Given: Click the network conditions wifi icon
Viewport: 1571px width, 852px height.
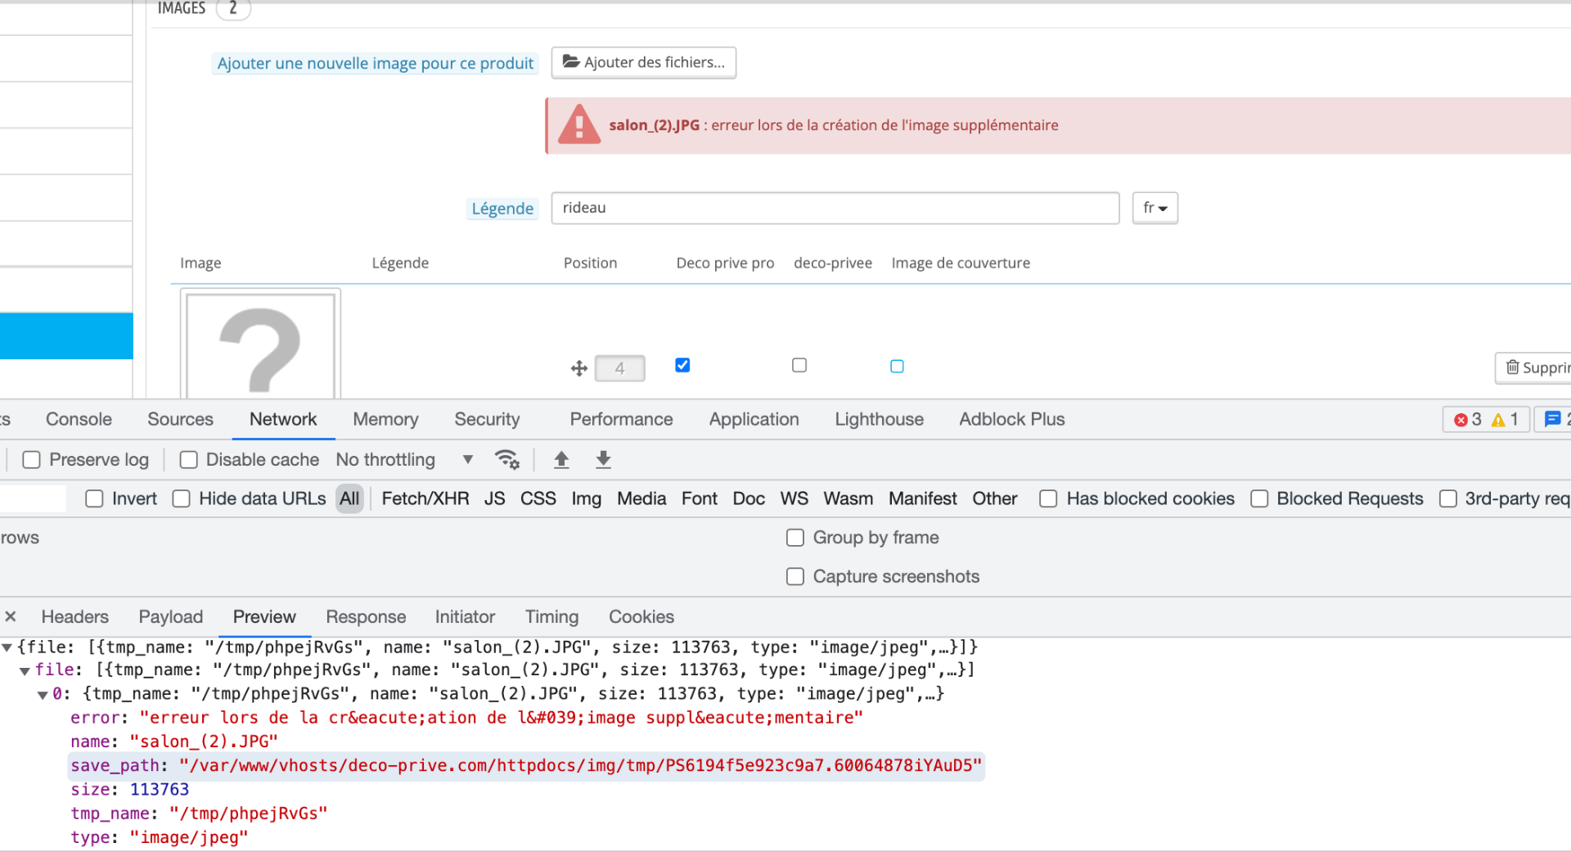Looking at the screenshot, I should tap(507, 460).
